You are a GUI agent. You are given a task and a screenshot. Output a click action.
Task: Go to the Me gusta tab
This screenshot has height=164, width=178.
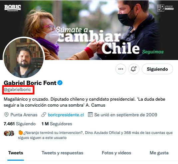pyautogui.click(x=159, y=153)
